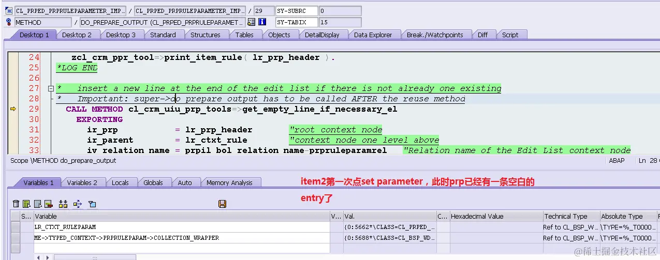Click the trash delete icon in Variables toolbar
660x260 pixels.
pos(16,204)
